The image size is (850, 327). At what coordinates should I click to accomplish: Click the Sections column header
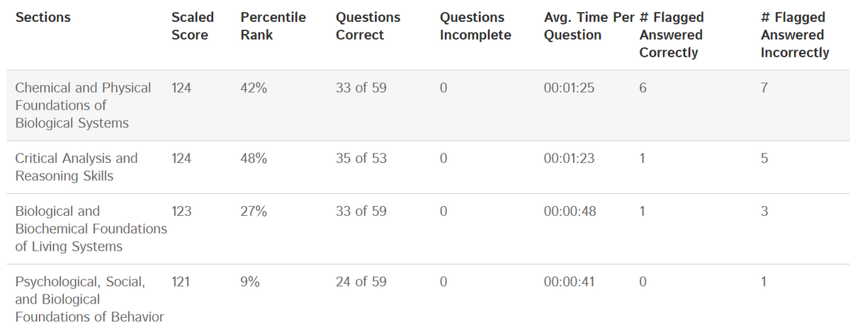coord(43,17)
